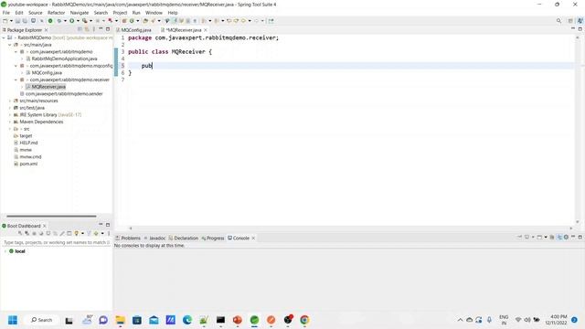
Task: Open the Window menu
Action: 154,13
